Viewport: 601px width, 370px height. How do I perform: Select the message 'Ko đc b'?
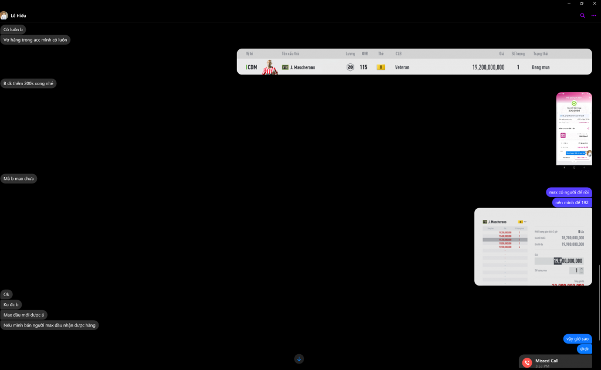(x=11, y=305)
